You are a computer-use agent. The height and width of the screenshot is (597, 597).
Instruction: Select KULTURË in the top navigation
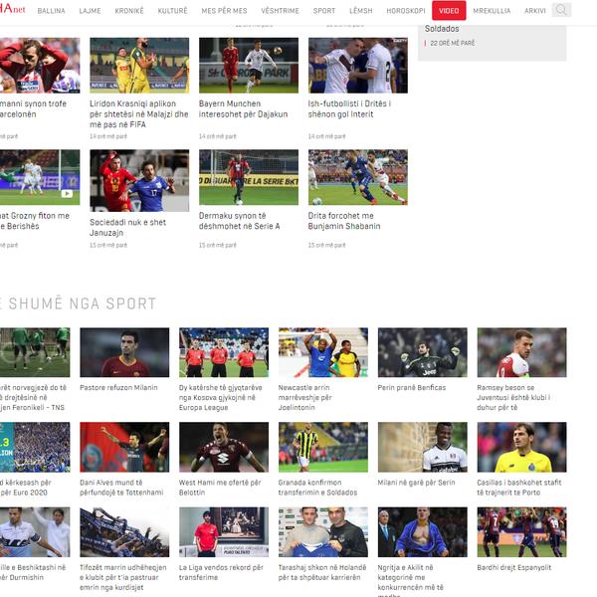click(172, 10)
